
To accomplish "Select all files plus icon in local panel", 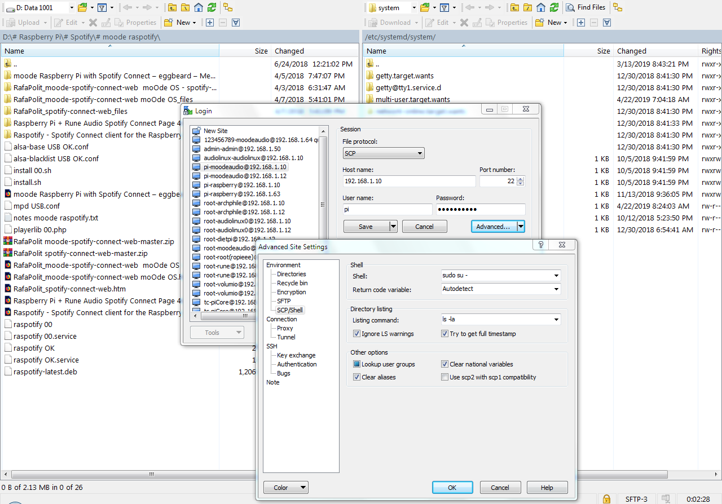I will tap(209, 23).
